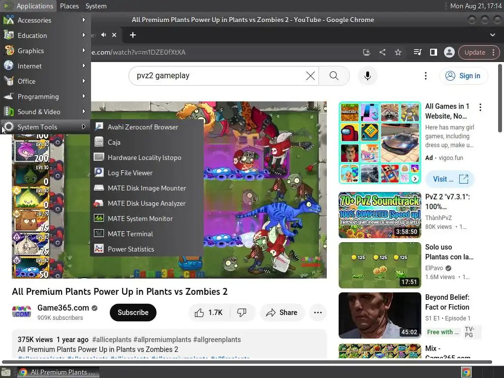Click the #alliceplants hashtag

pyautogui.click(x=112, y=340)
